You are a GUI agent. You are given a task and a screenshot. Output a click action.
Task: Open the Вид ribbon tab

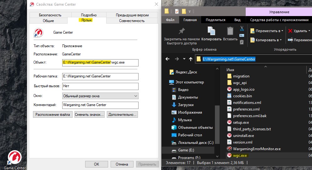(238, 20)
